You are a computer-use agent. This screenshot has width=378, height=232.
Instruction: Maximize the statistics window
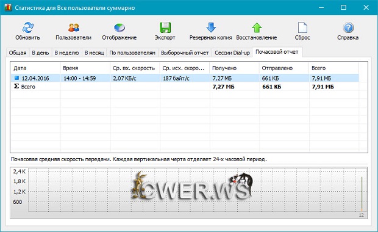(343, 7)
